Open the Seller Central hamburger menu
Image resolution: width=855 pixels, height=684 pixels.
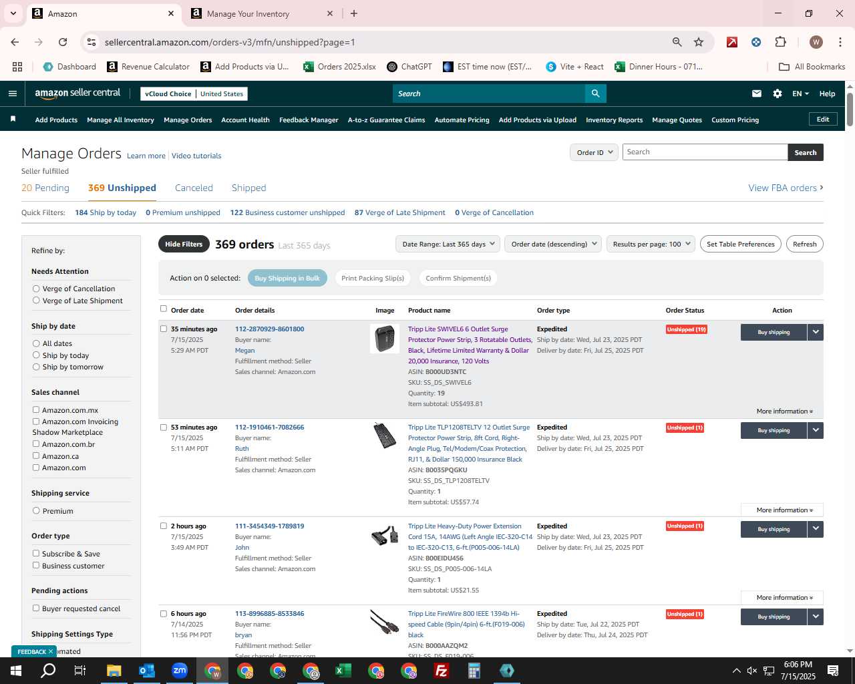pyautogui.click(x=12, y=94)
